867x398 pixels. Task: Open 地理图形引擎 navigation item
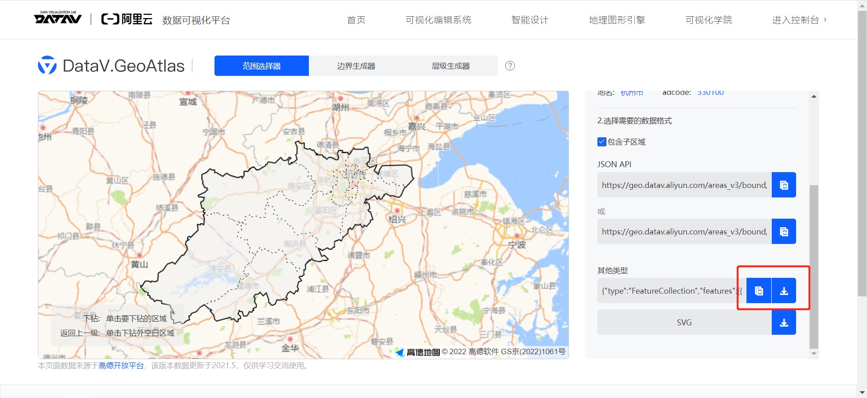click(x=617, y=20)
